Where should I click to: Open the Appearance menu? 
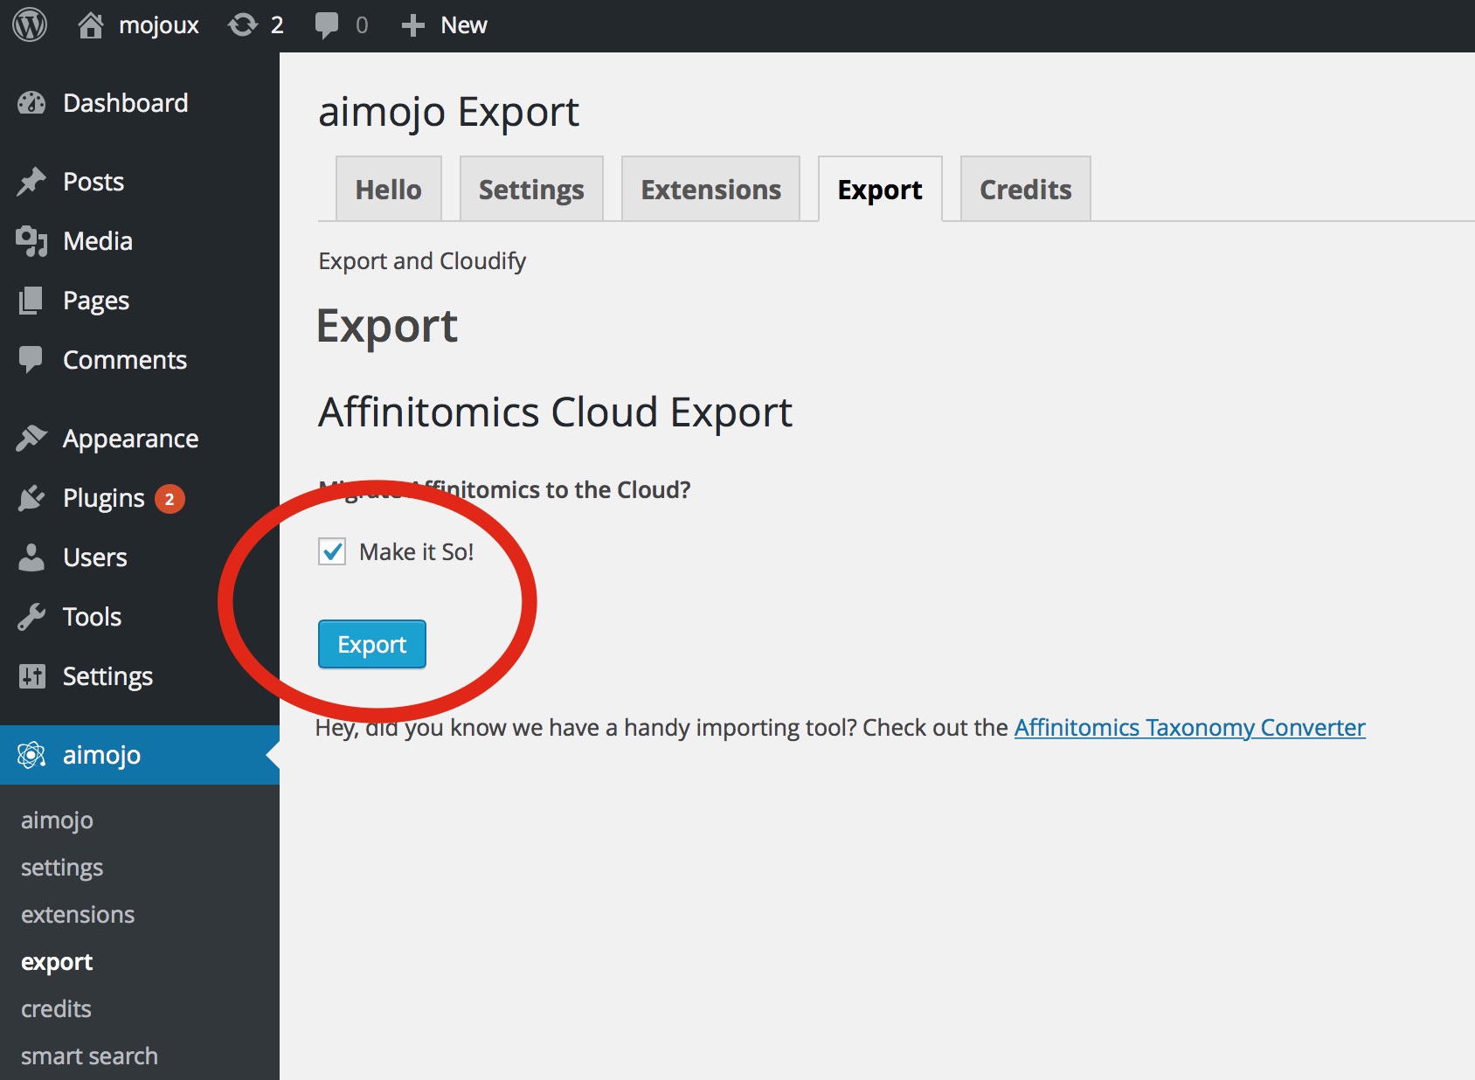[x=140, y=439]
